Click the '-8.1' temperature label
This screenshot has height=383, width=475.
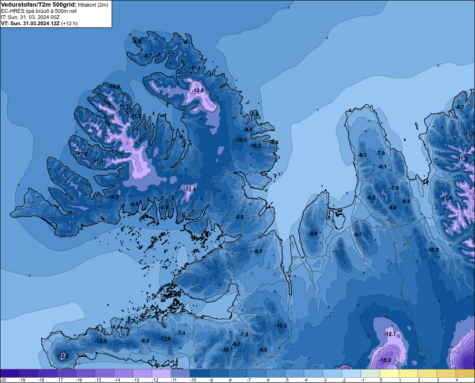click(x=382, y=167)
